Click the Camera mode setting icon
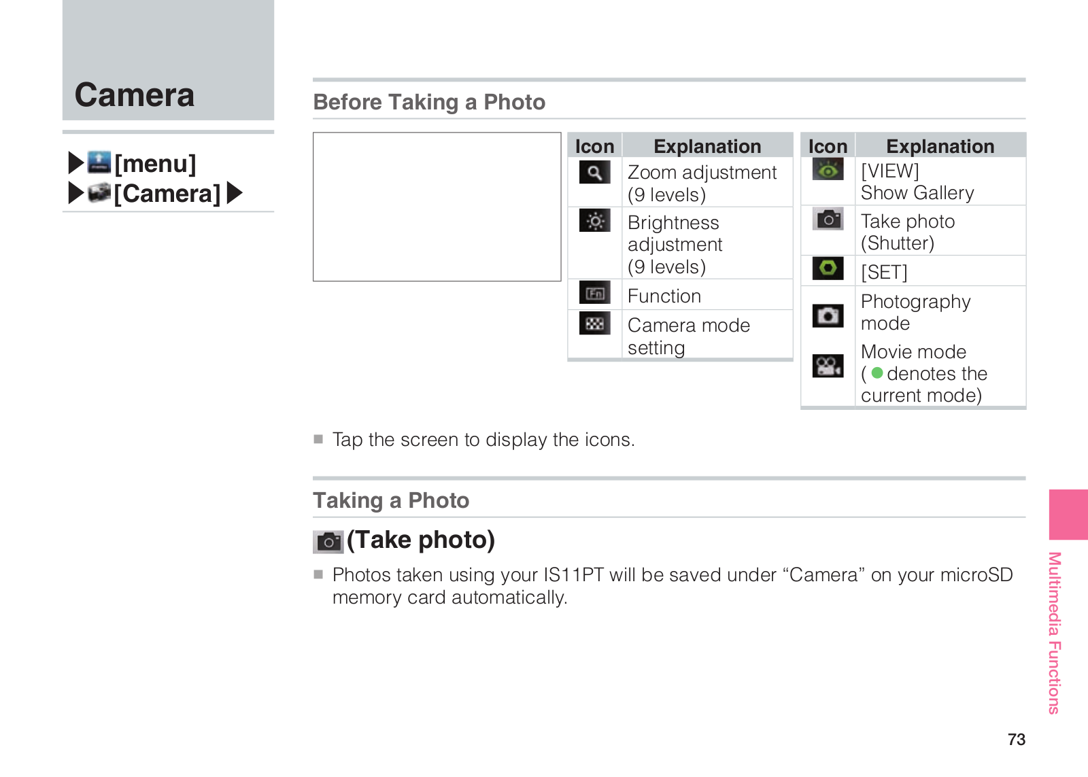The width and height of the screenshot is (1088, 777). click(x=594, y=323)
